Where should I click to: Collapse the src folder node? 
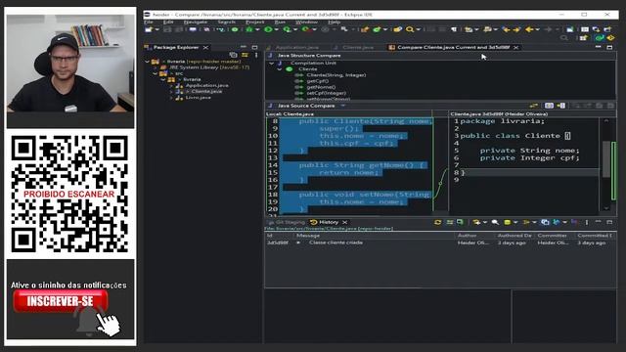click(x=156, y=73)
